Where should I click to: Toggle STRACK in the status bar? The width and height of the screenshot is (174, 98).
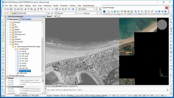(104, 96)
